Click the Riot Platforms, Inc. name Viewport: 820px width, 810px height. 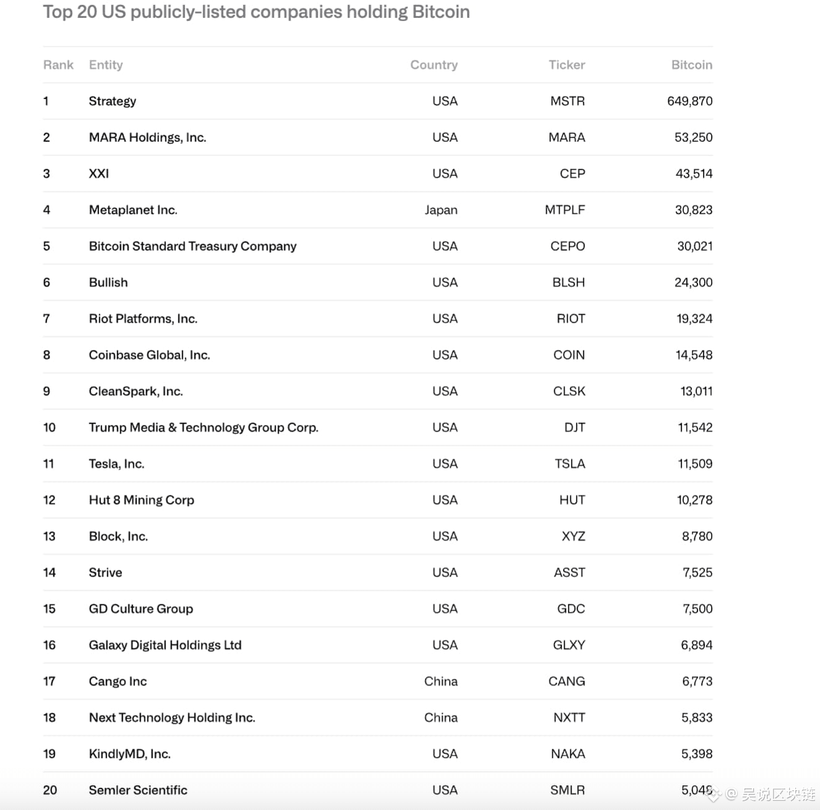[143, 319]
